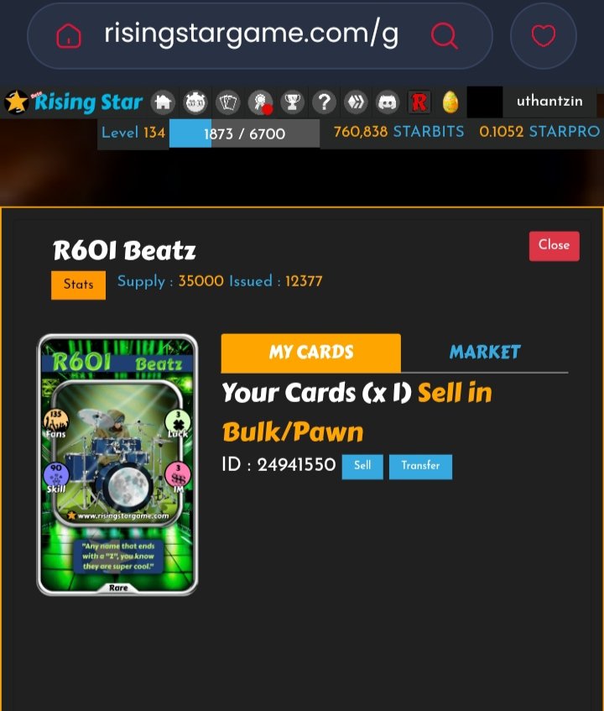Open the Discord icon
This screenshot has width=604, height=711.
(x=388, y=102)
